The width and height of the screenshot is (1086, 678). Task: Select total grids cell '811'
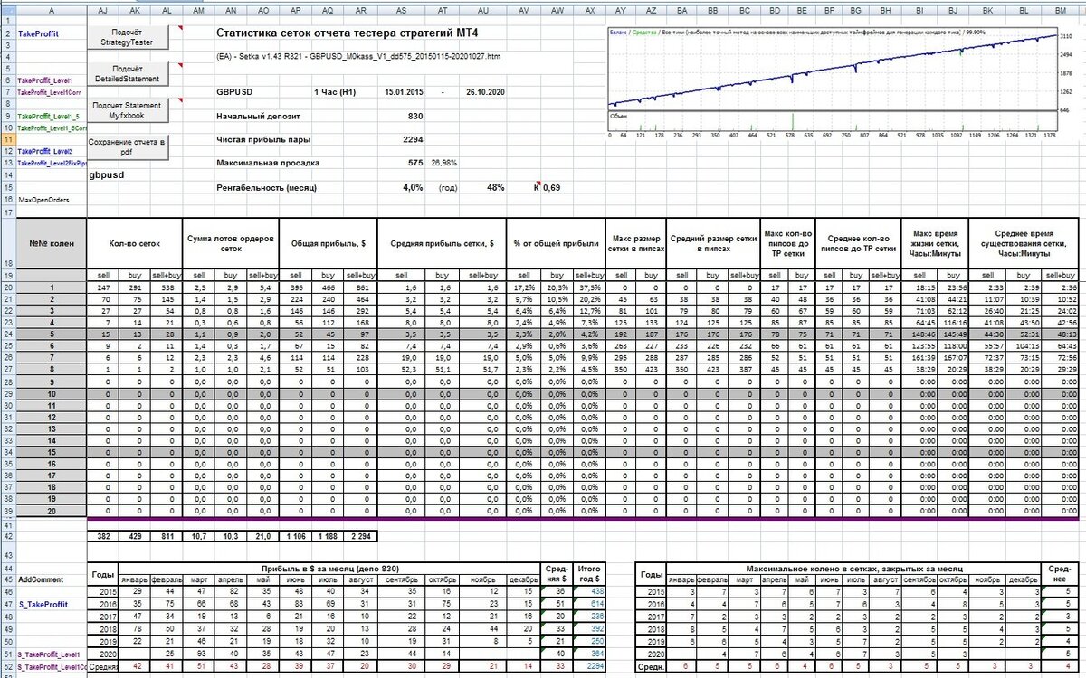point(167,537)
